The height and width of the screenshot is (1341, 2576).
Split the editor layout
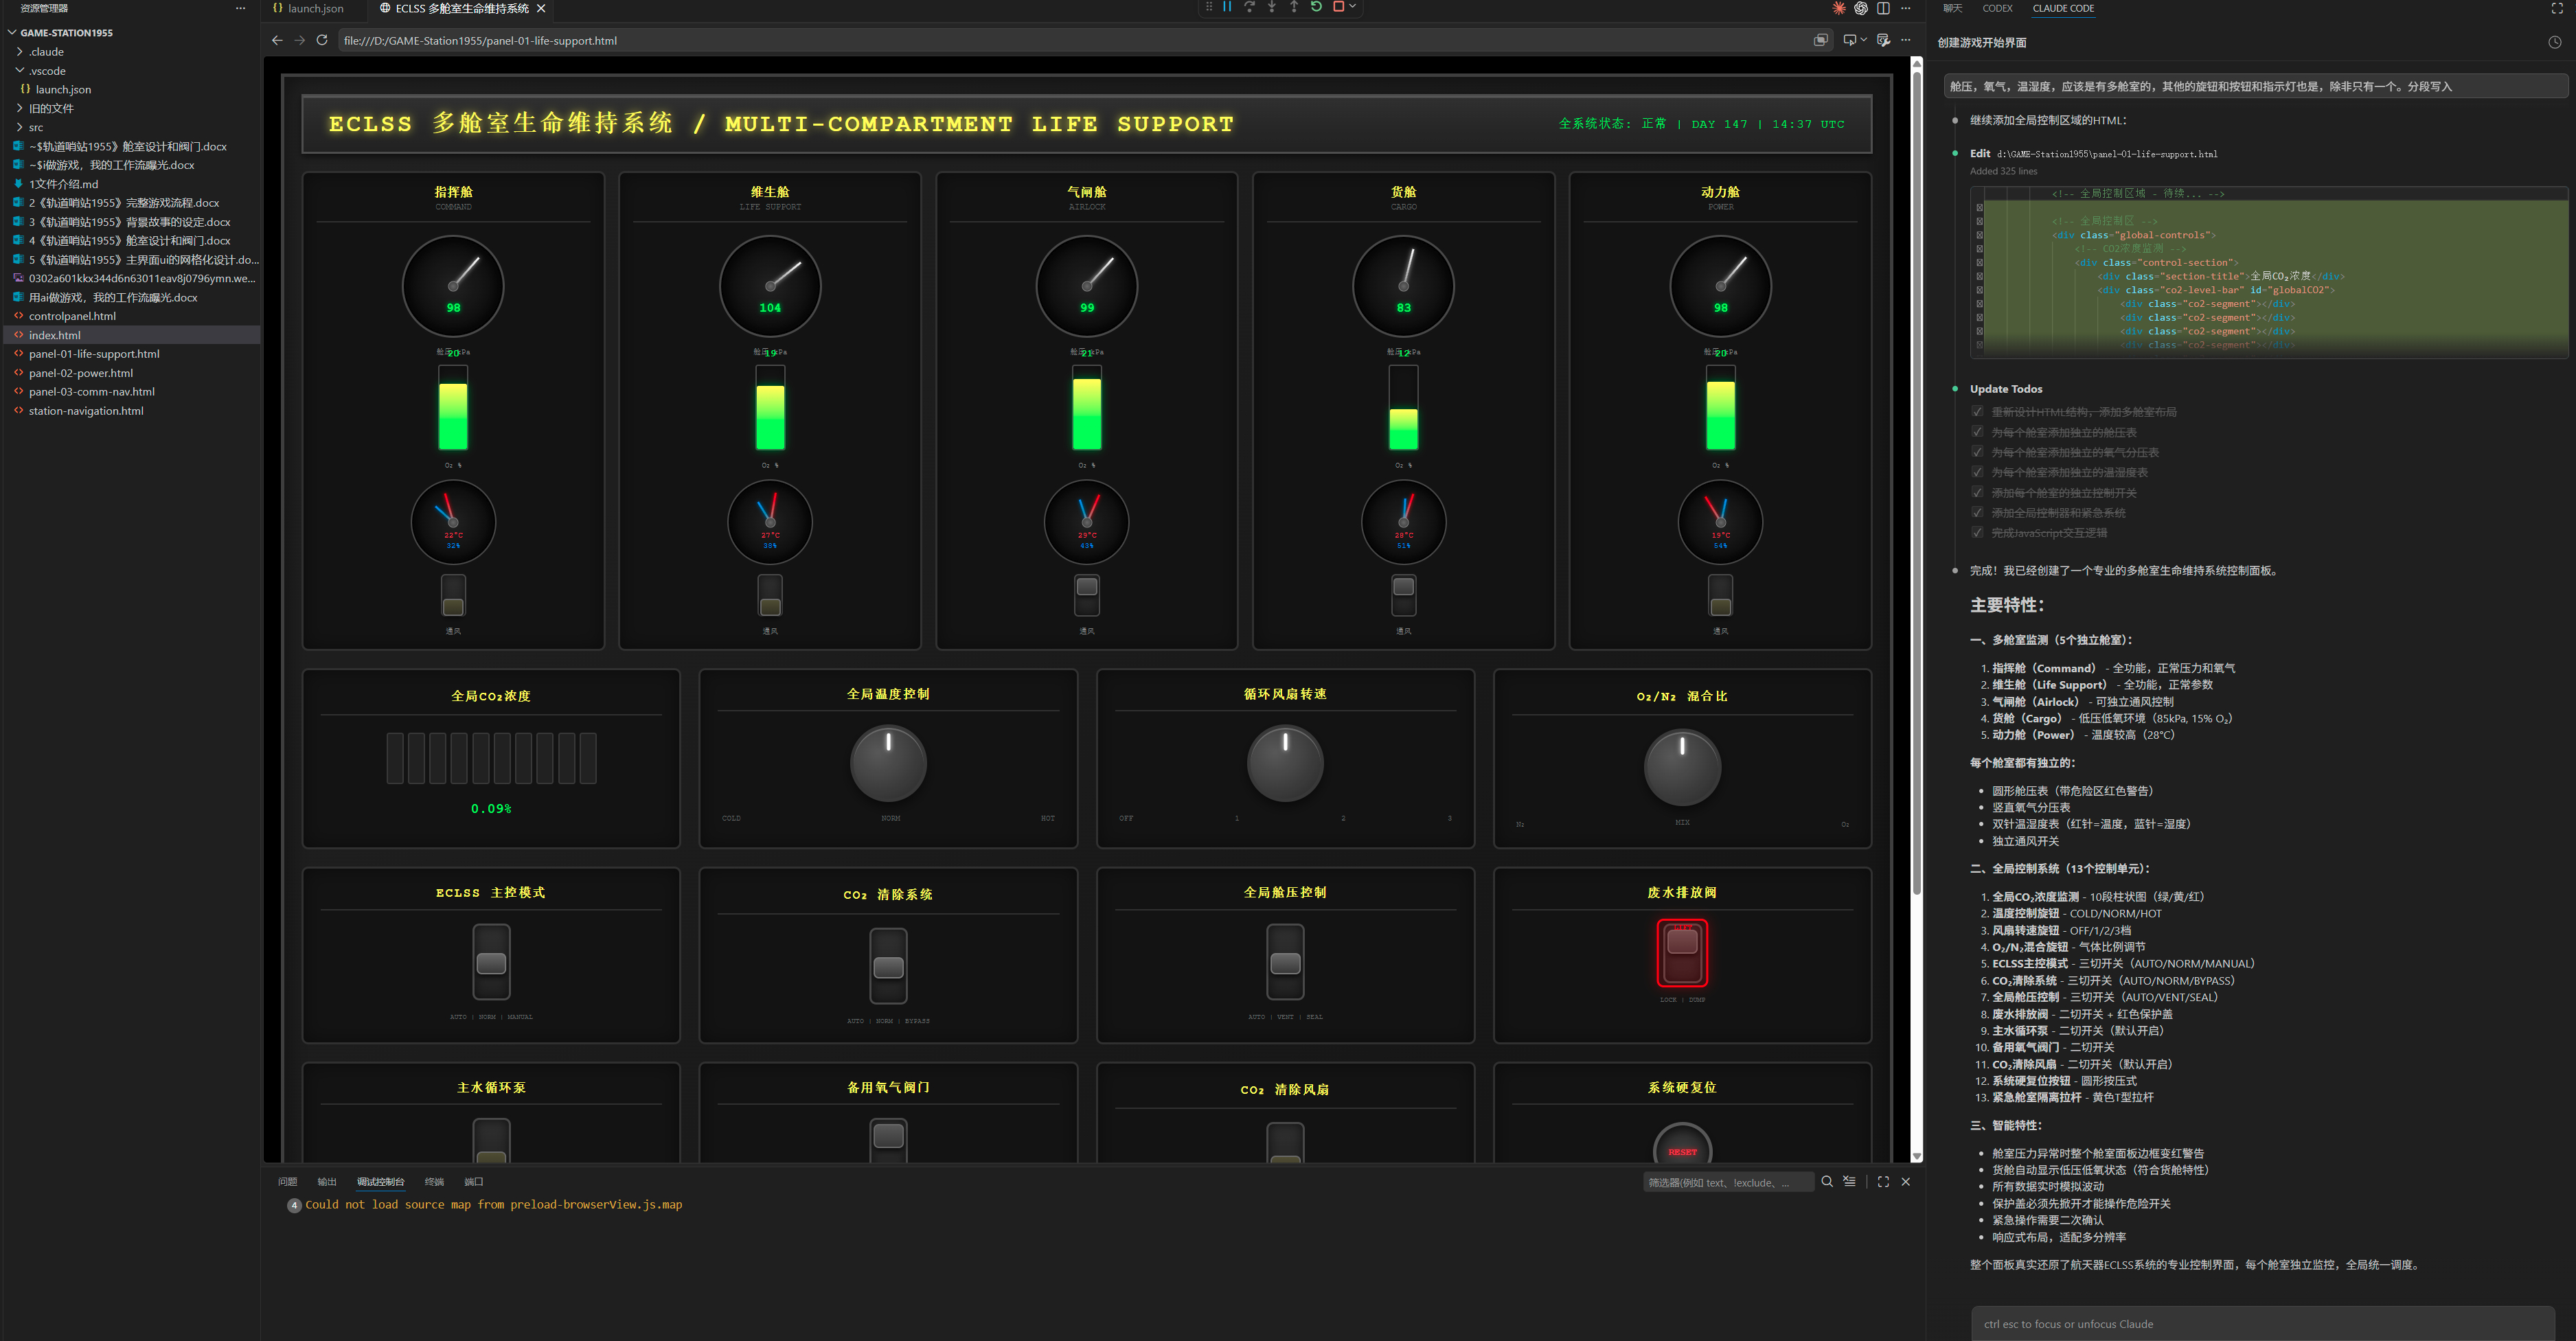[1883, 8]
